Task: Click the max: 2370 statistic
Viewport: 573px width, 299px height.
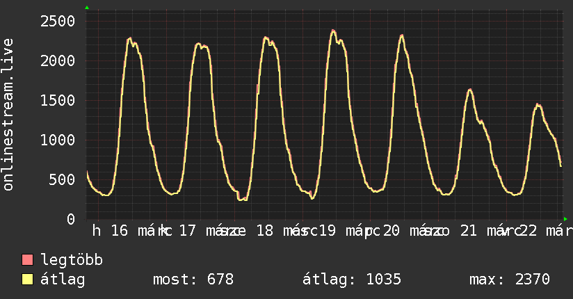Action: point(510,280)
